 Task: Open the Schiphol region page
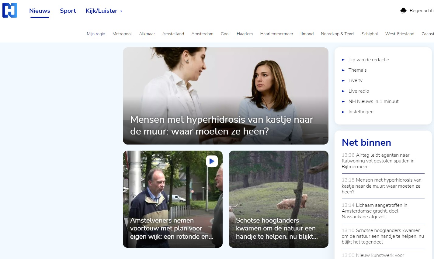[370, 34]
